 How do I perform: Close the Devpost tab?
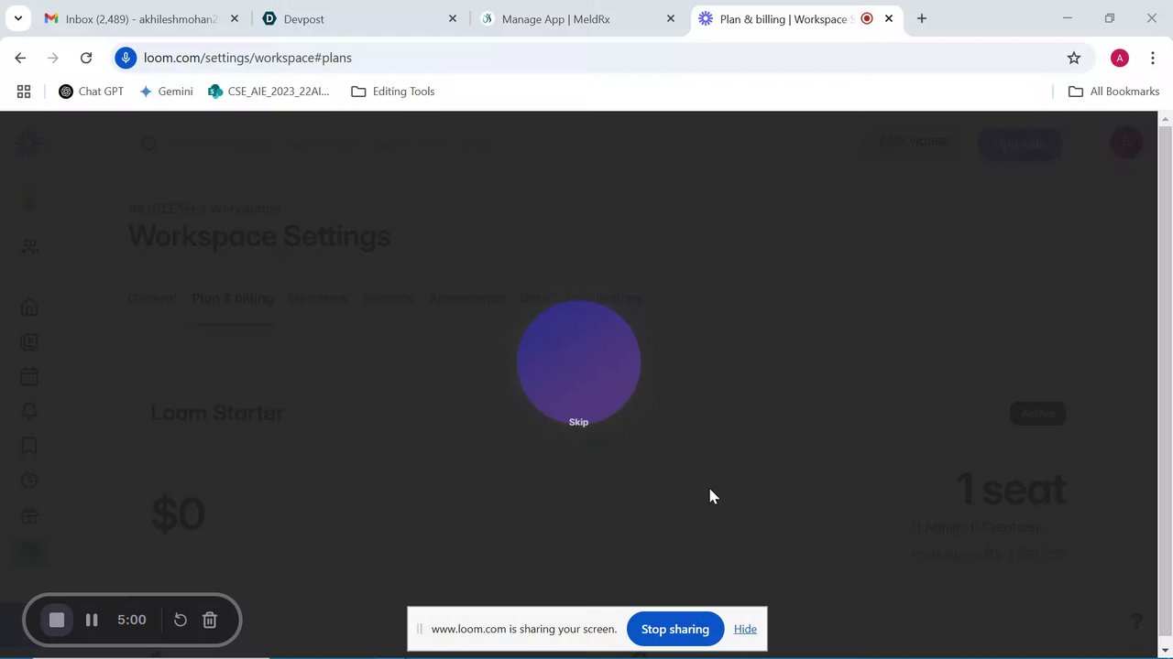[453, 18]
